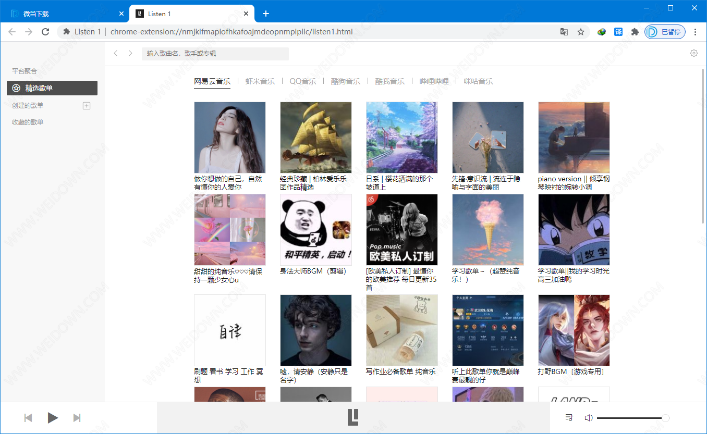Viewport: 707px width, 434px height.
Task: Go back in Chrome browser history
Action: tap(12, 32)
